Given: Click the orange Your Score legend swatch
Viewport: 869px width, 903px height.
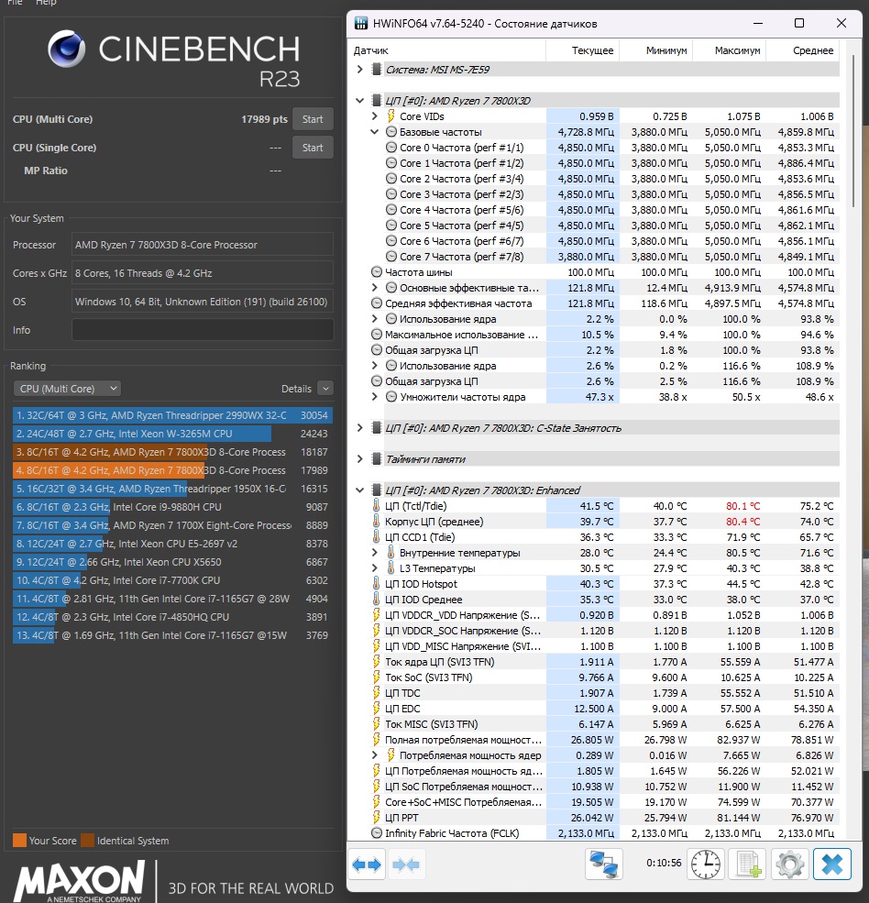Looking at the screenshot, I should pos(19,841).
